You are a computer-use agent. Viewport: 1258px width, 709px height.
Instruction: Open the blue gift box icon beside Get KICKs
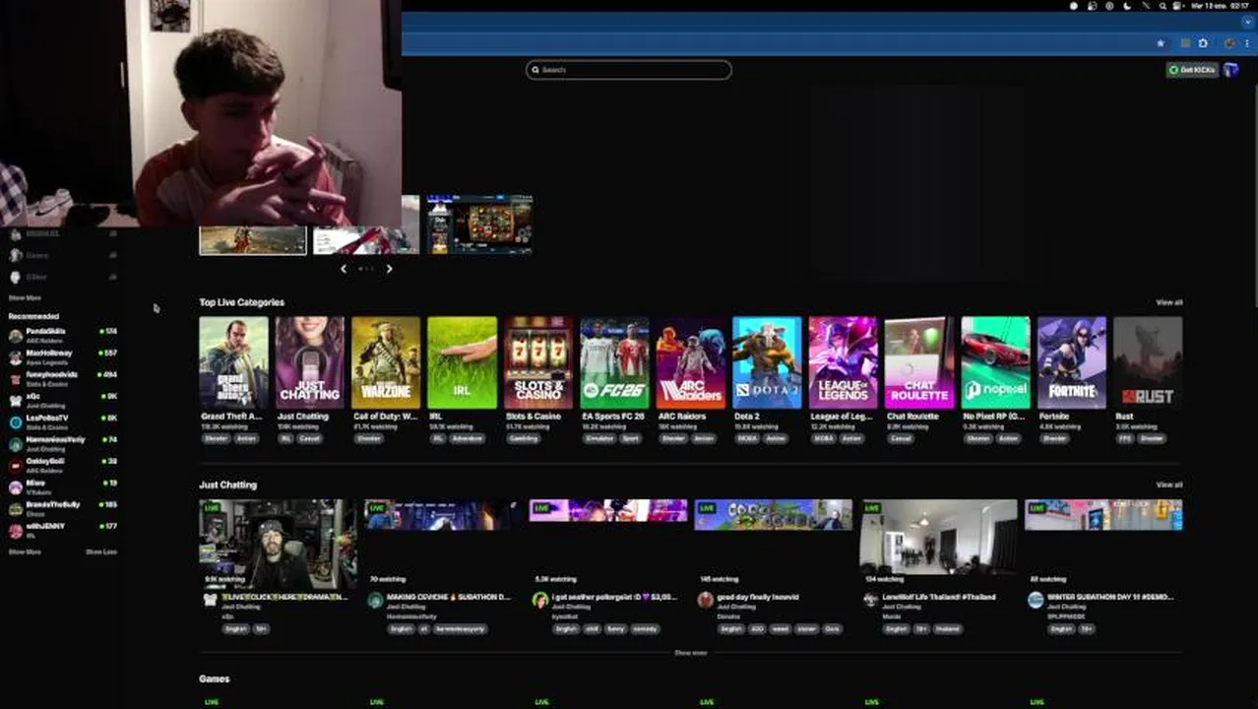point(1230,70)
